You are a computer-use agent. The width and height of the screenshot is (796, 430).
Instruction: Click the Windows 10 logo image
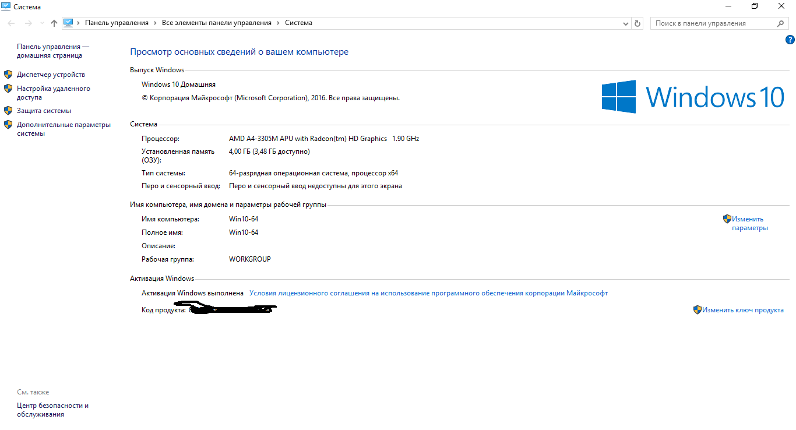pos(693,97)
